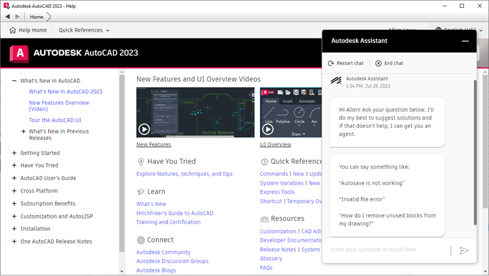The height and width of the screenshot is (276, 489).
Task: Expand the Installation node
Action: 14,229
